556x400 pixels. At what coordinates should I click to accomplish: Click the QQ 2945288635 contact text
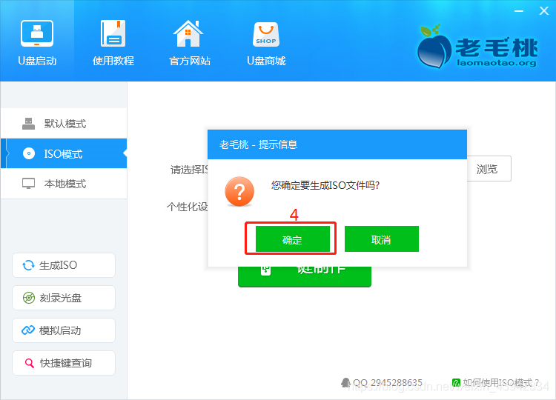tap(388, 383)
